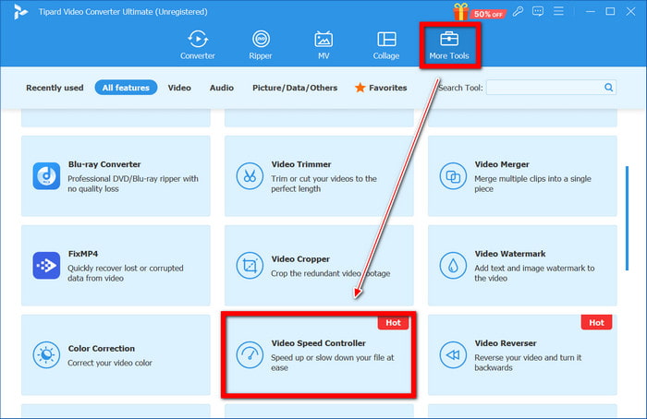
Task: Open the Converter tab
Action: 196,44
